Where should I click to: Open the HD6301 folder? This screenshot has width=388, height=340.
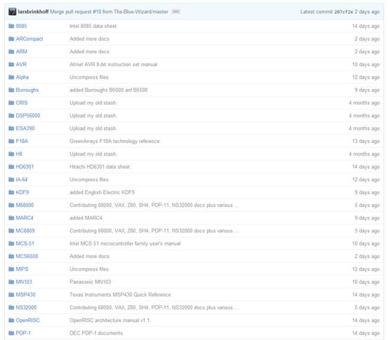[24, 167]
